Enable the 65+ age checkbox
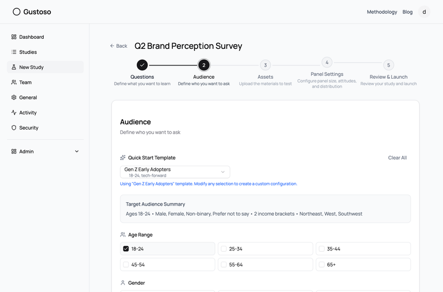Image resolution: width=443 pixels, height=292 pixels. pyautogui.click(x=322, y=265)
